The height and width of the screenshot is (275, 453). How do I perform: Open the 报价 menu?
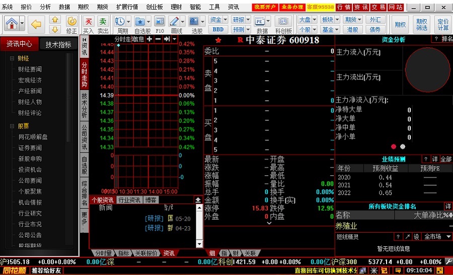pyautogui.click(x=26, y=7)
